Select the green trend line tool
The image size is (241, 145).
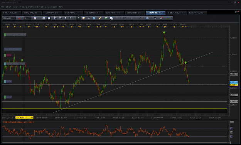coord(140,18)
